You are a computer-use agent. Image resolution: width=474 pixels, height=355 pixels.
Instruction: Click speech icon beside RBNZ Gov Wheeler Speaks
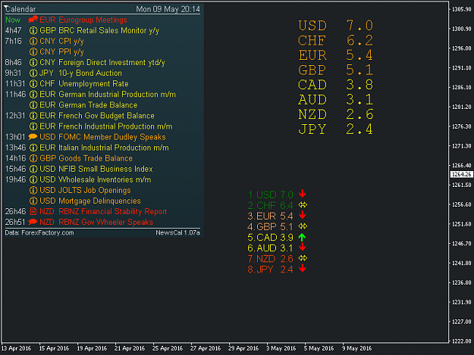point(33,222)
